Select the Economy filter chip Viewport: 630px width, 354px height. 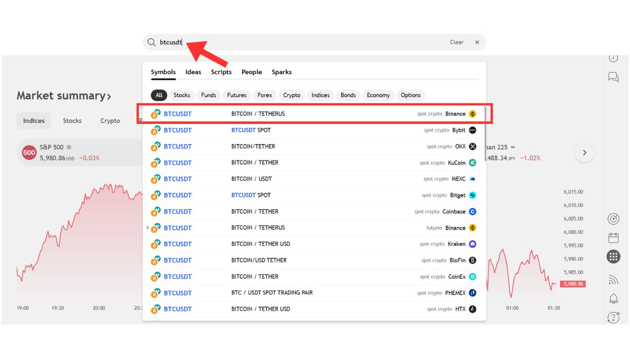[378, 95]
